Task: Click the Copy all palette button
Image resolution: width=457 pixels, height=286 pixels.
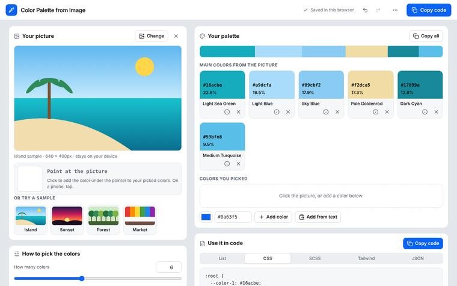Action: tap(426, 36)
